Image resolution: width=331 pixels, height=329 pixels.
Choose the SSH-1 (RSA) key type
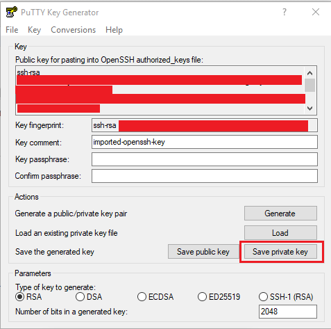click(263, 297)
